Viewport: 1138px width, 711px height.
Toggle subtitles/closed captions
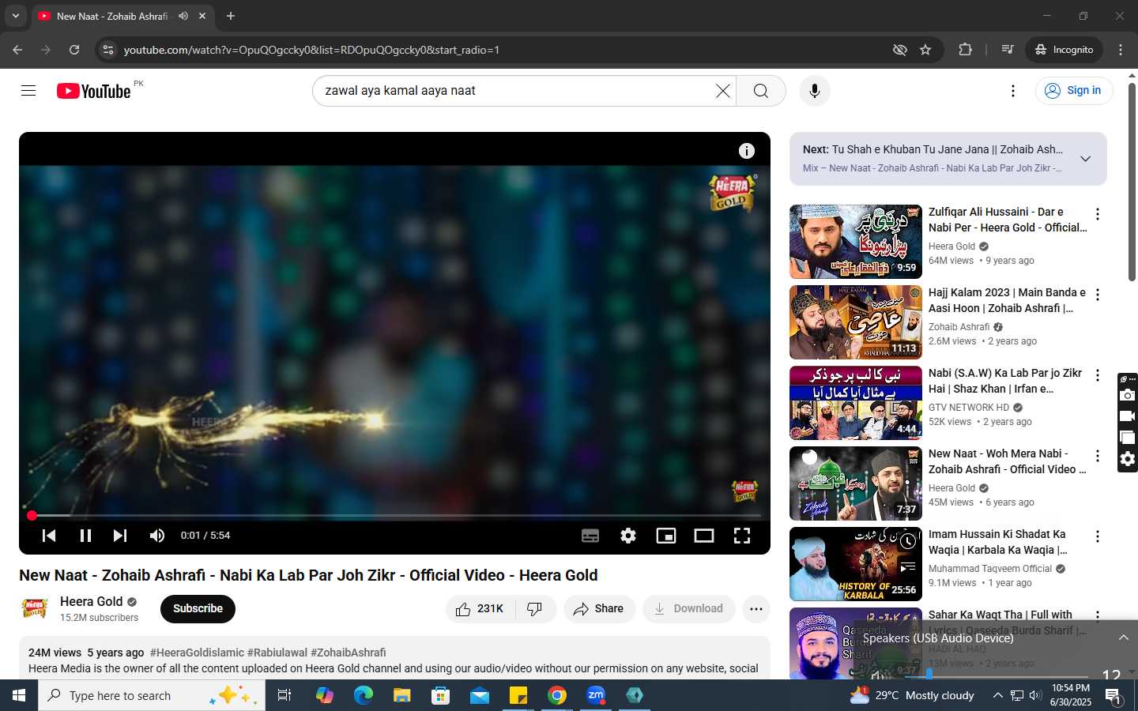[x=590, y=536]
